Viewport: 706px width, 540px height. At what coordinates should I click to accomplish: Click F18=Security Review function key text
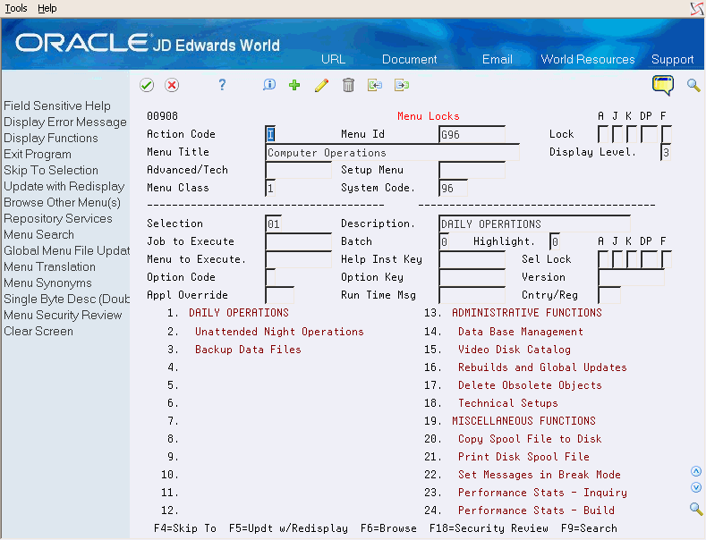coord(489,528)
